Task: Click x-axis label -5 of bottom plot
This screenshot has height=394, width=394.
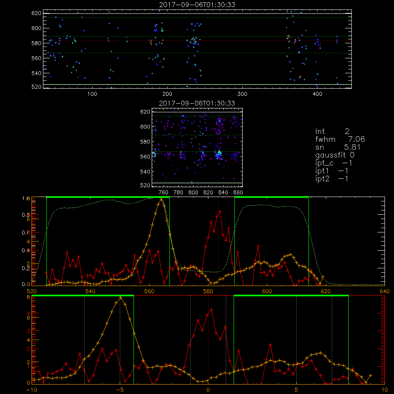Action: [x=120, y=390]
